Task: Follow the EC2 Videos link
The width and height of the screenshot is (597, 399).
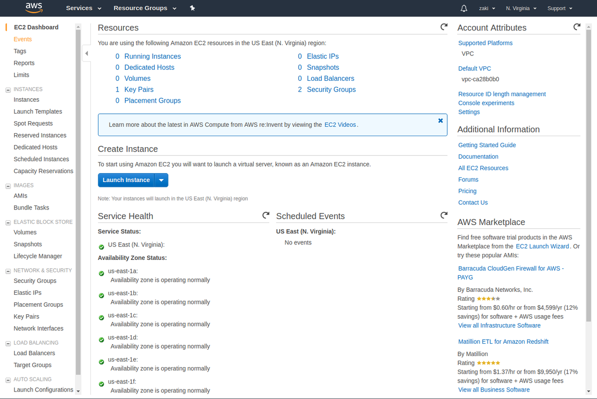Action: [x=340, y=125]
